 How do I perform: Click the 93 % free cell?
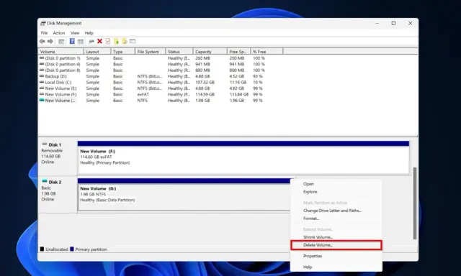coord(258,76)
